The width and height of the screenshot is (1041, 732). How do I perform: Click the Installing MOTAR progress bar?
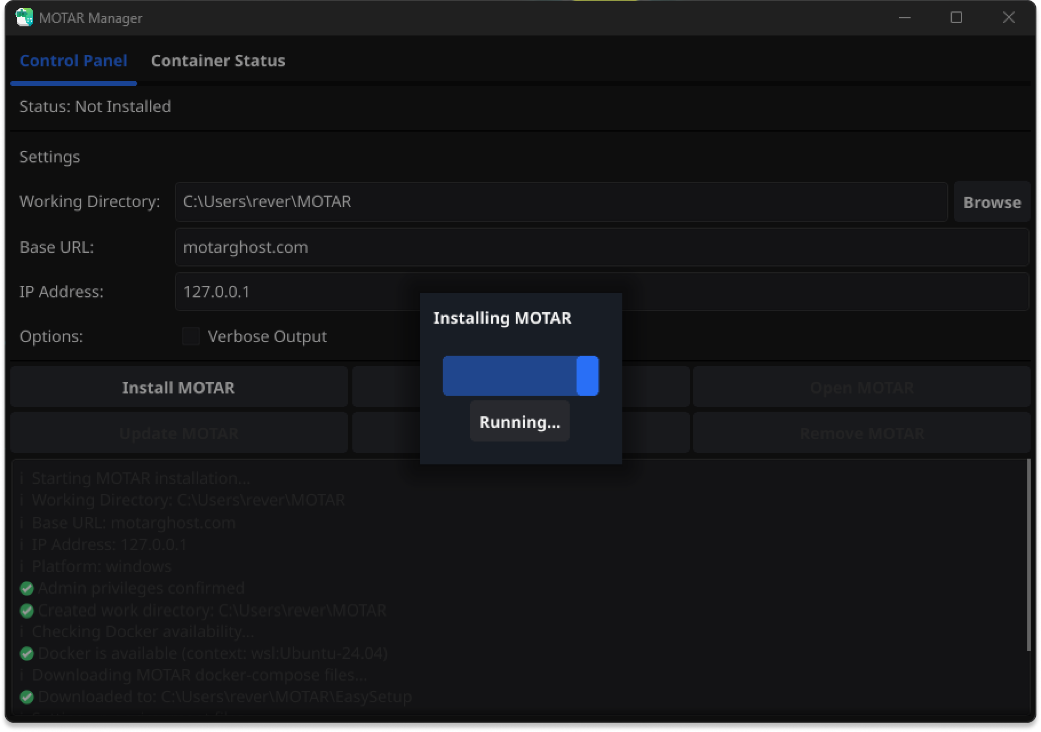[520, 376]
